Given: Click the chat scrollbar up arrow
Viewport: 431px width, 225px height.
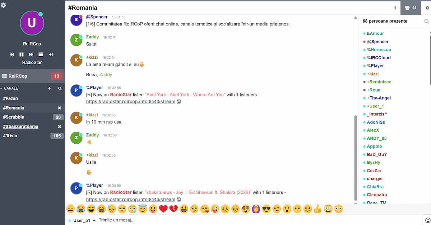Looking at the screenshot, I should pyautogui.click(x=356, y=18).
